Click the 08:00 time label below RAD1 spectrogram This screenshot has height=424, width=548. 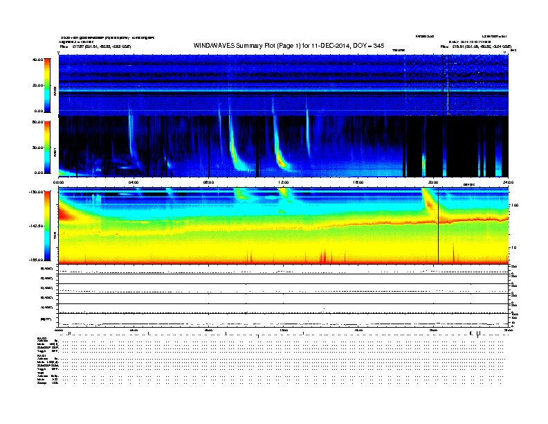click(x=208, y=182)
